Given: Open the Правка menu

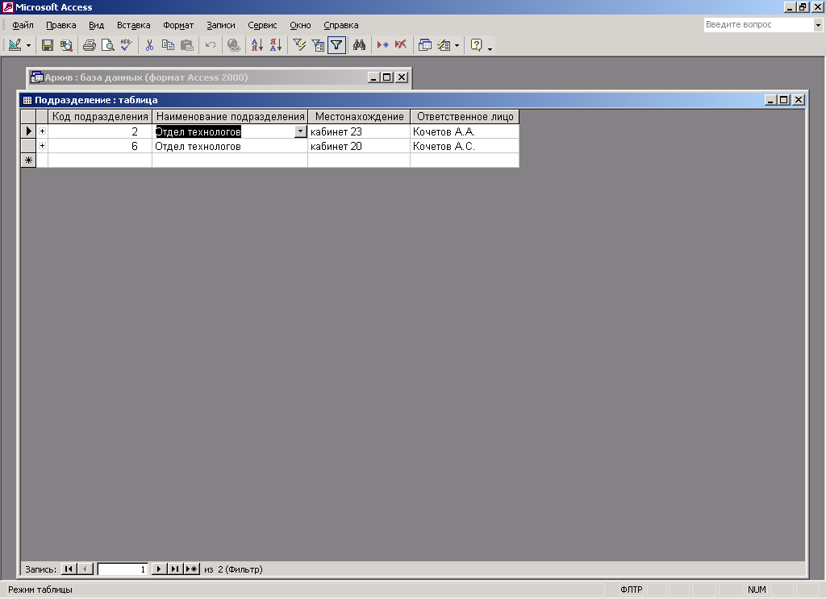Looking at the screenshot, I should point(61,25).
